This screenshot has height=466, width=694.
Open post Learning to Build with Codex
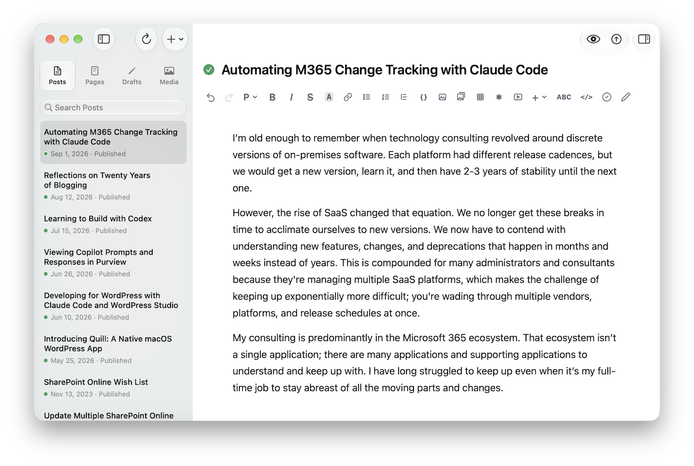tap(113, 224)
